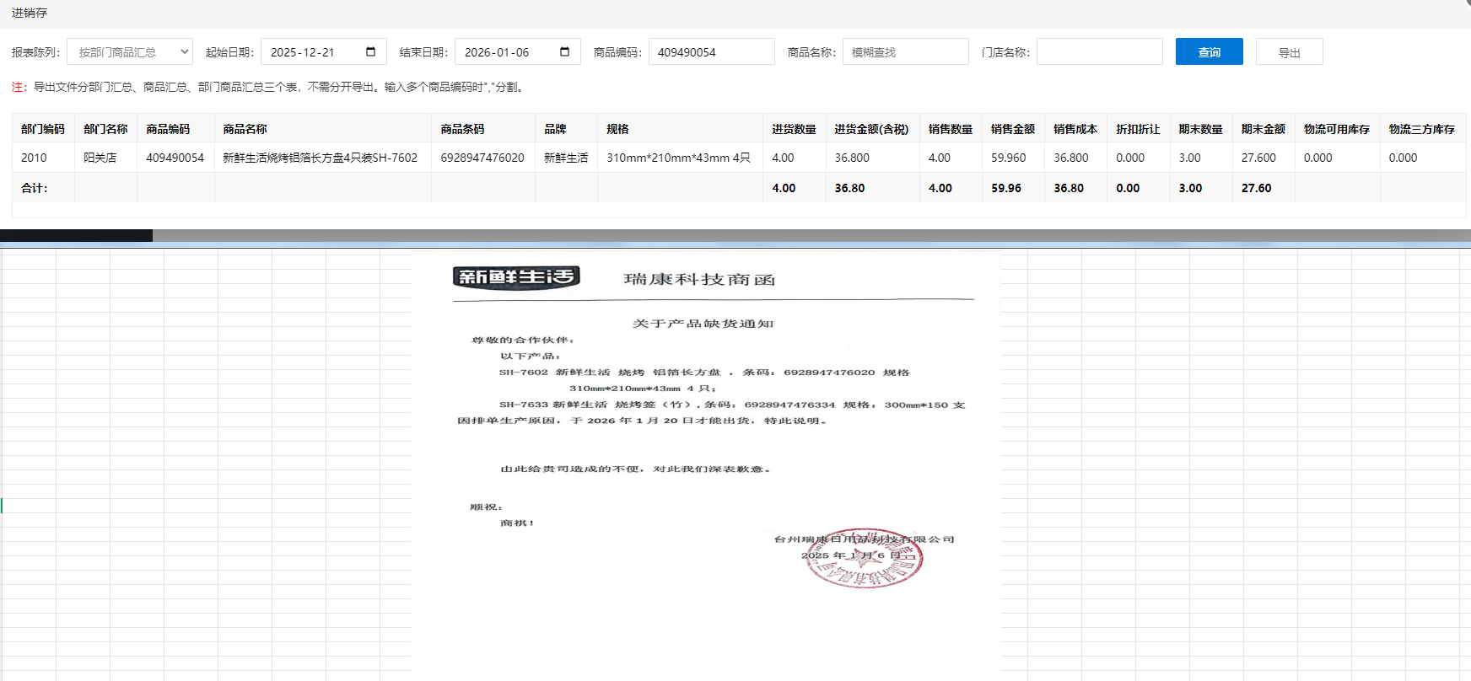1471x681 pixels.
Task: Click into the 门店名称 input field
Action: [x=1099, y=52]
